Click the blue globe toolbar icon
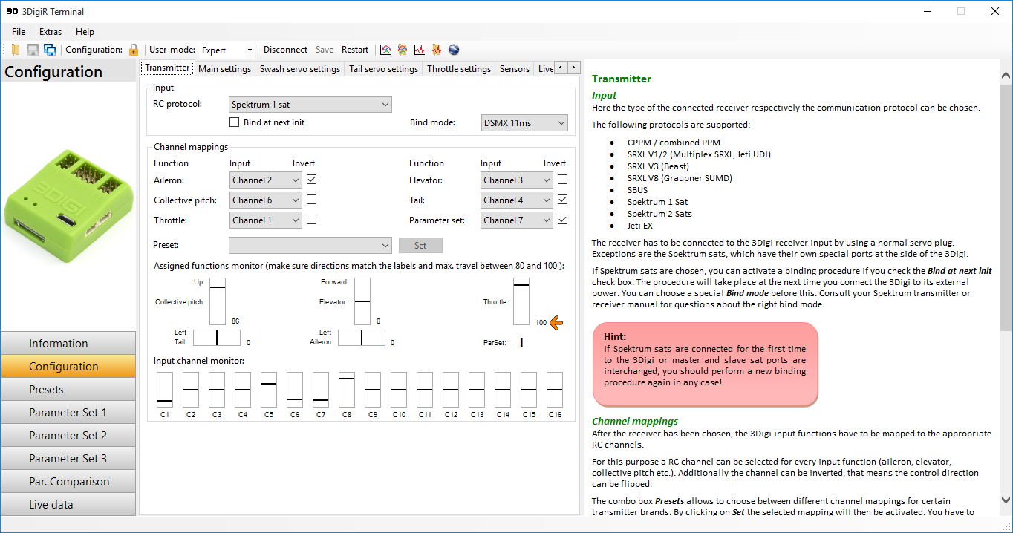This screenshot has height=533, width=1013. (454, 50)
